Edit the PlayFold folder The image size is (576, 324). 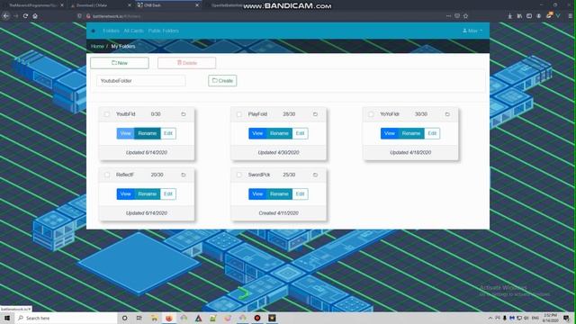click(300, 133)
